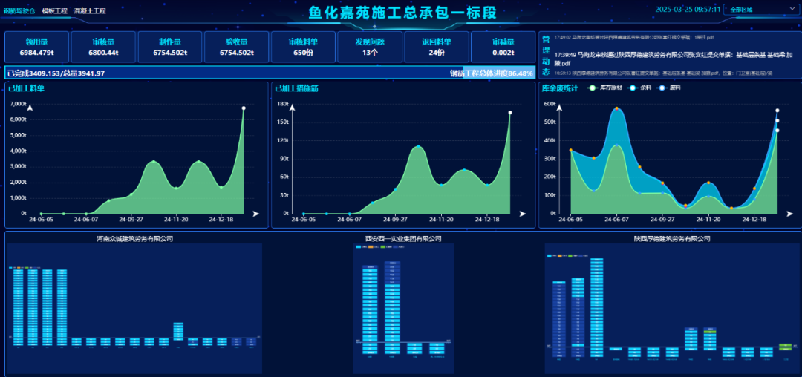Screen dimensions: 802x377
Task: Toggle the 余料 legend series
Action: (641, 88)
